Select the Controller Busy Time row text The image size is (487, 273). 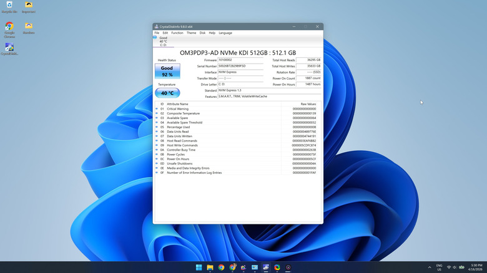pyautogui.click(x=181, y=150)
